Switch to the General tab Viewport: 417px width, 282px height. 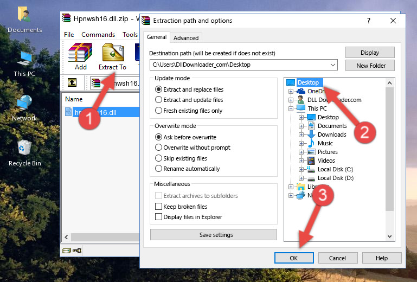157,37
